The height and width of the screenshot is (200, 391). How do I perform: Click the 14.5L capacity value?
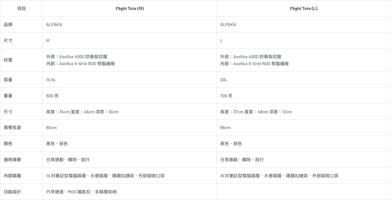click(51, 79)
